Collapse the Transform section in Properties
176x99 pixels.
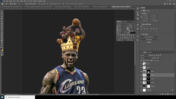[x=141, y=13]
